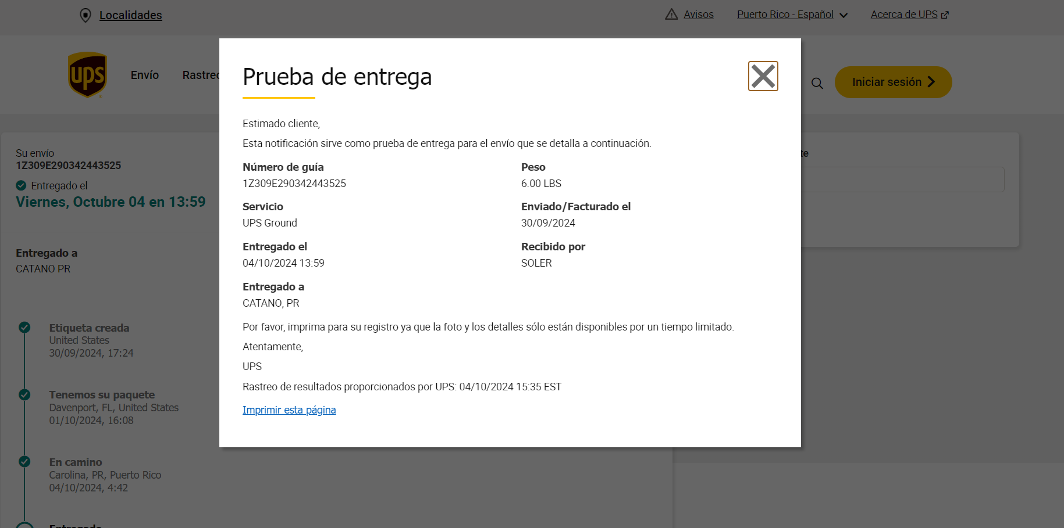Viewport: 1064px width, 528px height.
Task: Click the CATANO, PR value in the dialog
Action: (x=271, y=303)
